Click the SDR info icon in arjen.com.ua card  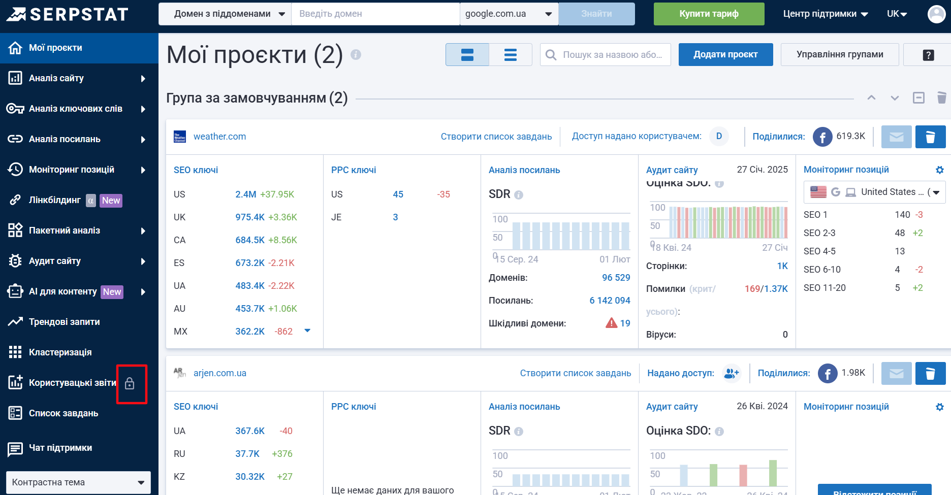tap(519, 431)
